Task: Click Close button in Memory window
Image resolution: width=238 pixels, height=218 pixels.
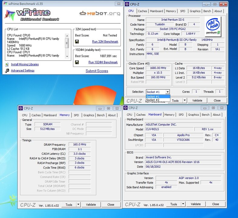Action: pyautogui.click(x=111, y=205)
